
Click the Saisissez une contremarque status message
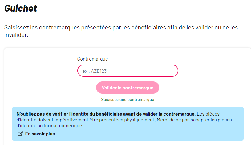click(x=128, y=100)
